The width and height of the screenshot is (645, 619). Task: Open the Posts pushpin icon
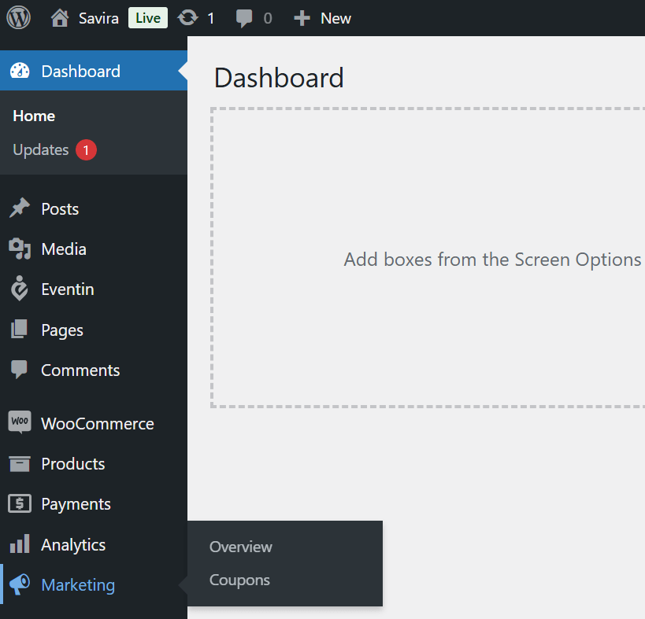(x=20, y=208)
